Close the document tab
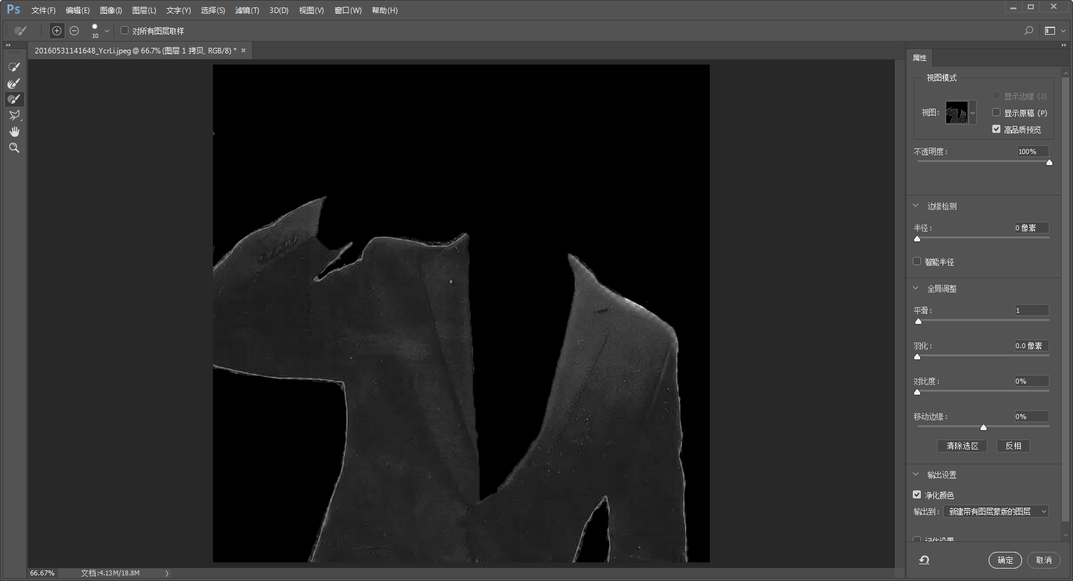The width and height of the screenshot is (1073, 581). (x=243, y=50)
